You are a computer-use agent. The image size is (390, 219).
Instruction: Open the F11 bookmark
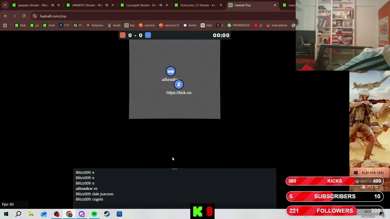click(64, 25)
